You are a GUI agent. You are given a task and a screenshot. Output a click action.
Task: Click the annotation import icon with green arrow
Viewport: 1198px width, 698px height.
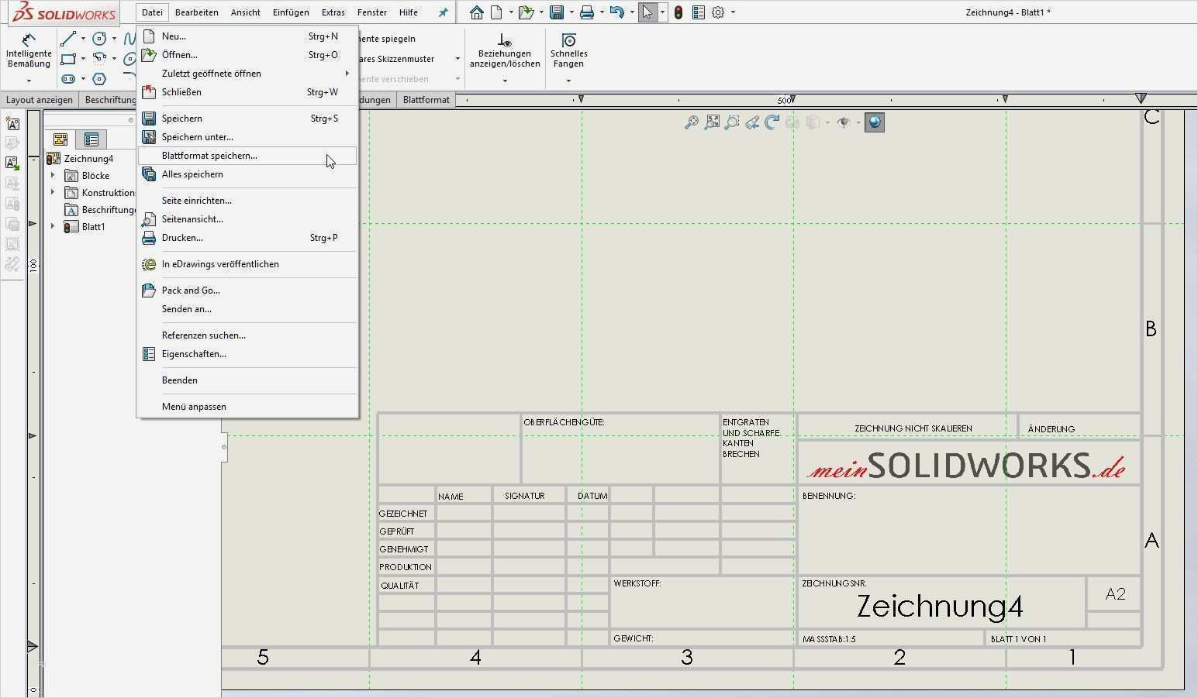click(x=12, y=163)
